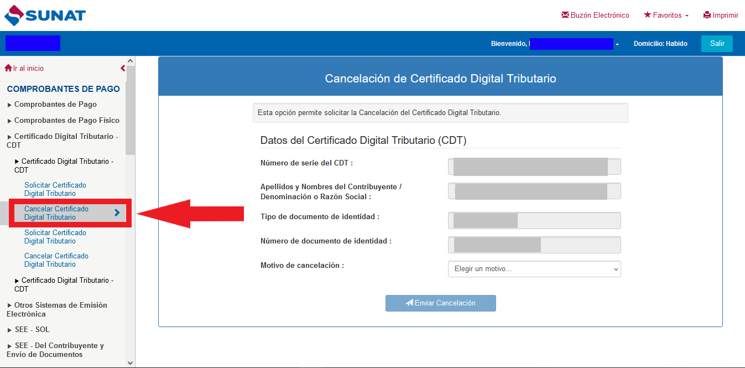Click the Datos del Certificado Digital Tributario (CDT) heading
This screenshot has height=368, width=745.
coord(363,141)
